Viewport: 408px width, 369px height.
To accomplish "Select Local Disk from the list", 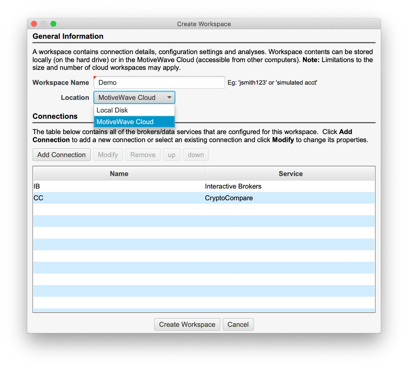I will pyautogui.click(x=134, y=110).
